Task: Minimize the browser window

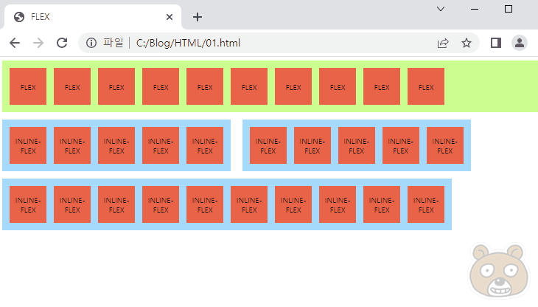Action: [x=475, y=9]
